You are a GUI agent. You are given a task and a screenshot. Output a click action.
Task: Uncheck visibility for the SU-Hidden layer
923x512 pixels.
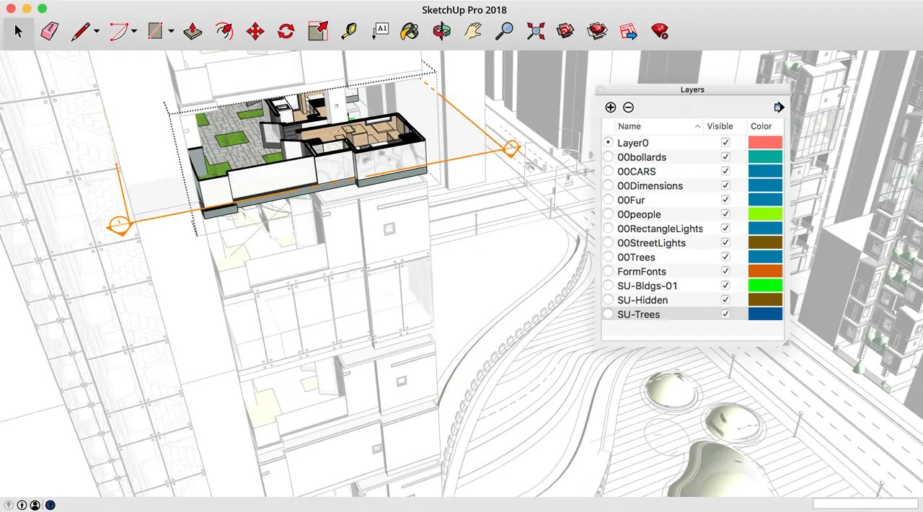[x=725, y=299]
